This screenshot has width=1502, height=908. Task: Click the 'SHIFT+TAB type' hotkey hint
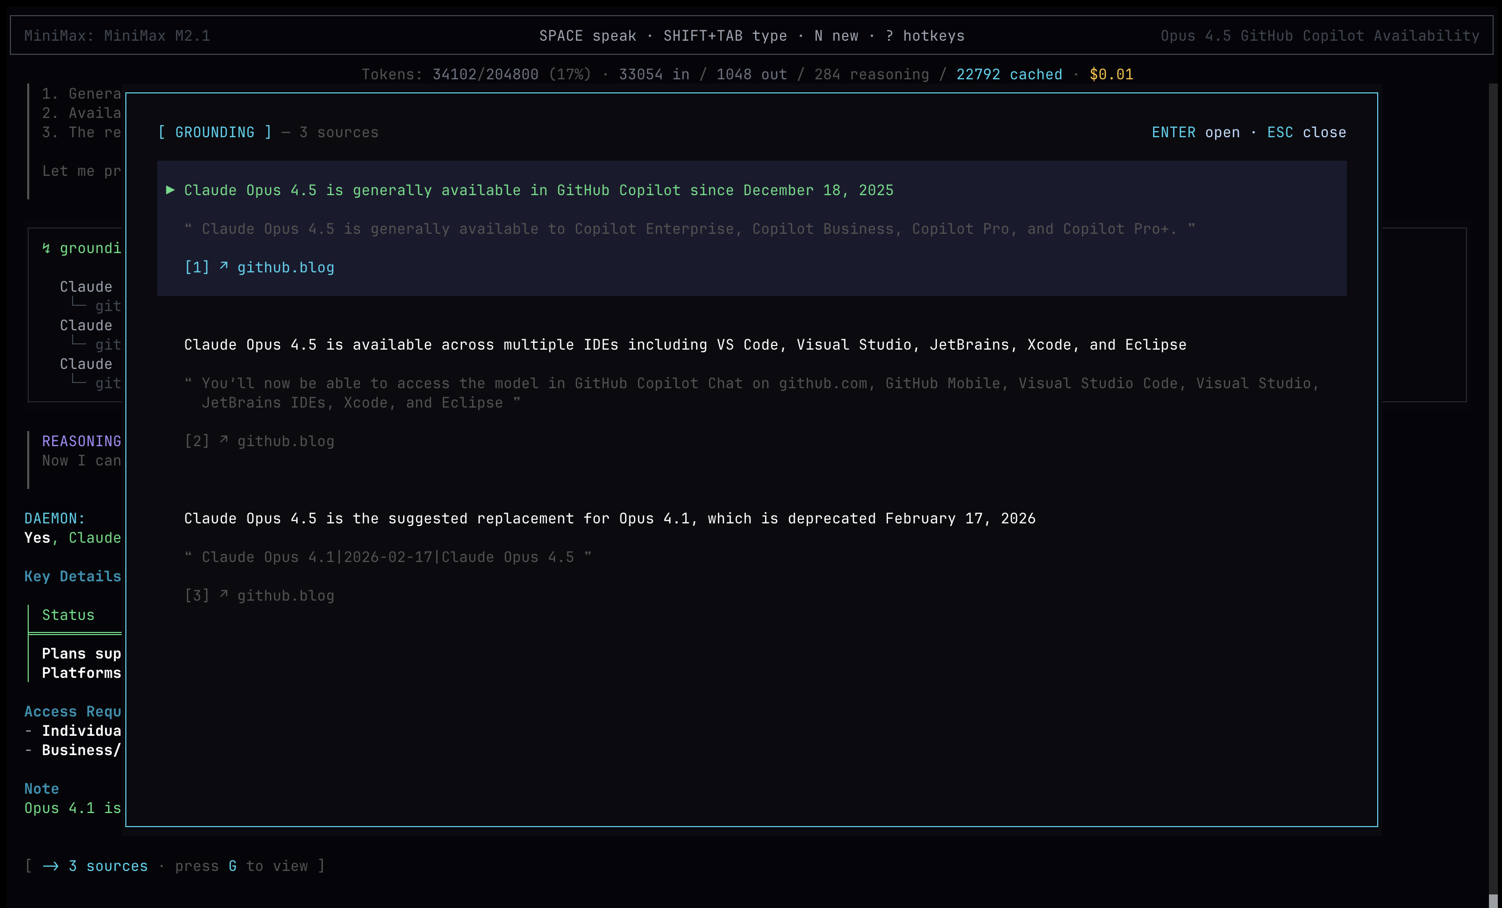click(x=725, y=36)
